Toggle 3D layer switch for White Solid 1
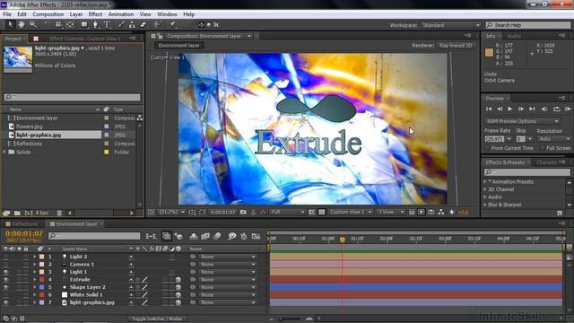Viewport: 574px width, 323px height. tap(178, 295)
